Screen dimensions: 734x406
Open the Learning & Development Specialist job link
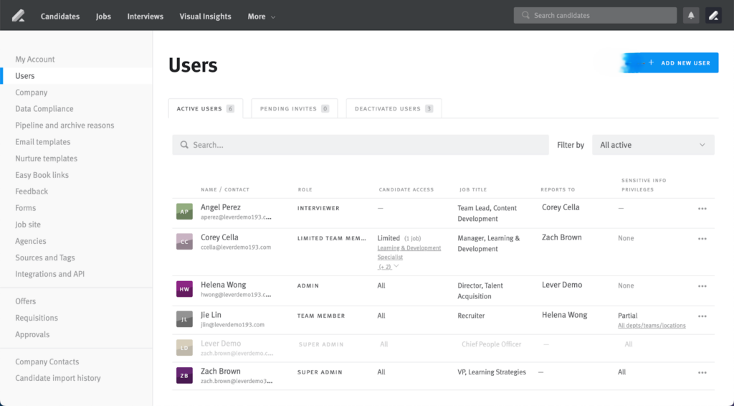[409, 252]
